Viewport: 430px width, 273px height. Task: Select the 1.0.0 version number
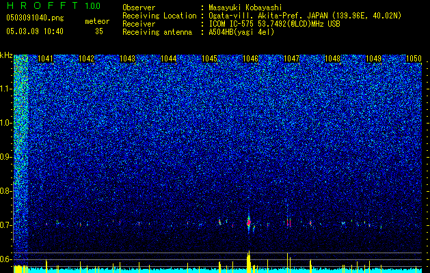coord(93,6)
